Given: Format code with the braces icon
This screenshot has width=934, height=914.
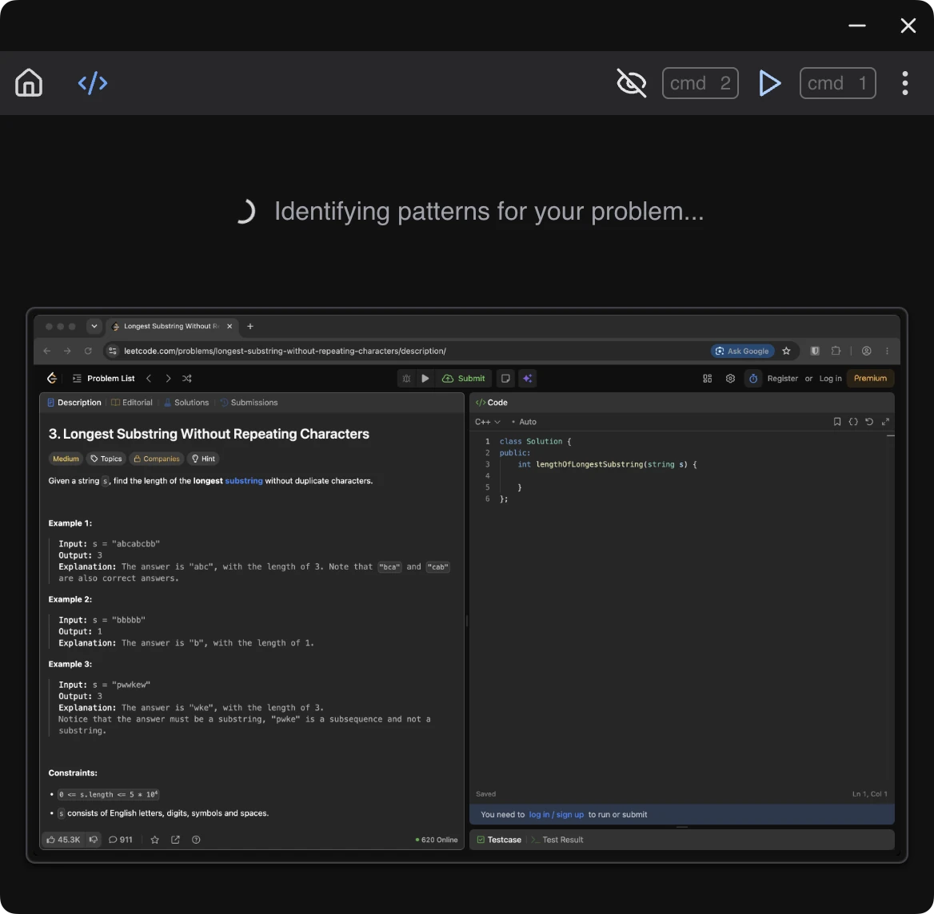Looking at the screenshot, I should click(853, 422).
